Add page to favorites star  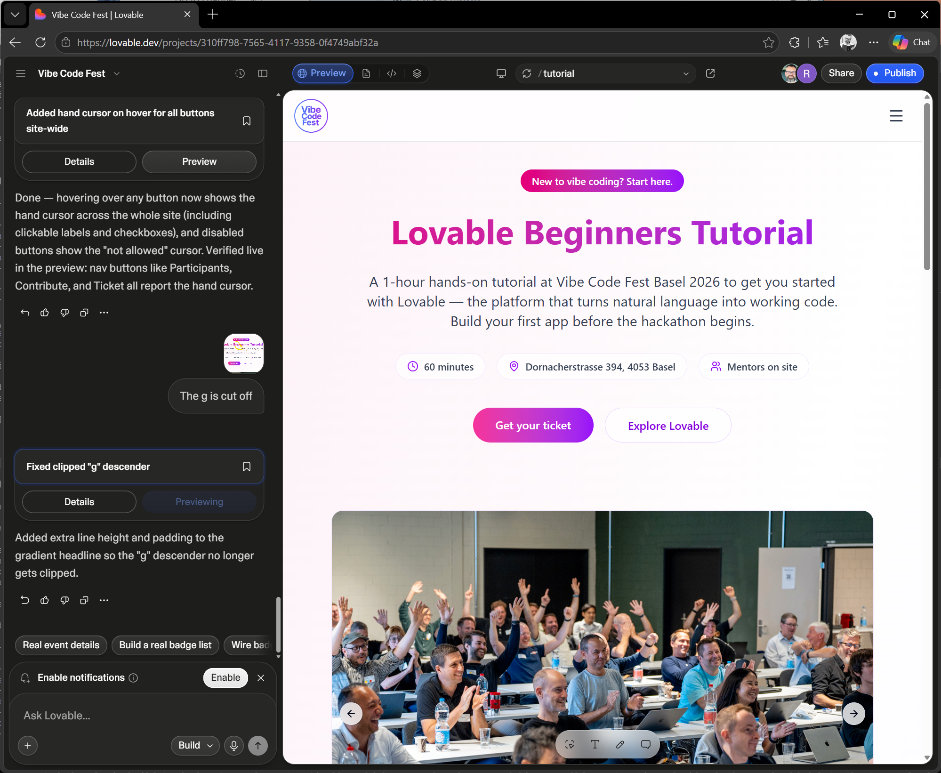(769, 42)
